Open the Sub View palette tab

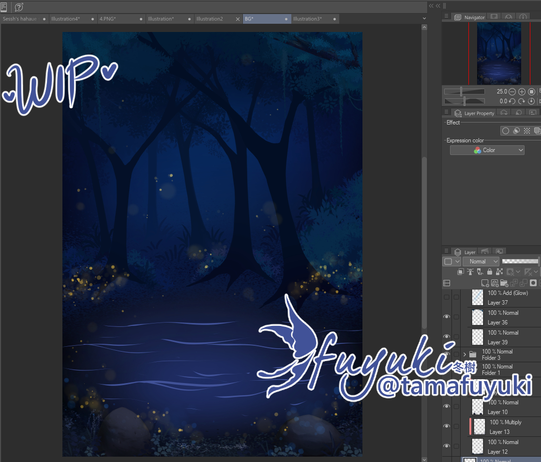coord(494,16)
